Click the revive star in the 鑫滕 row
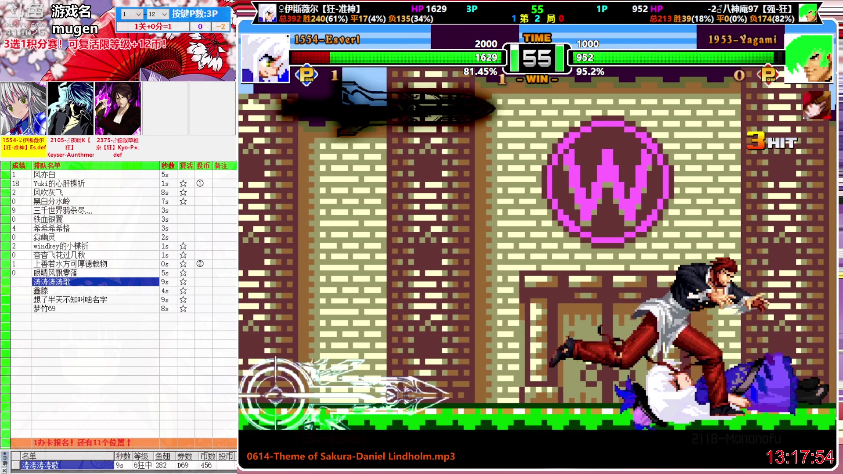The image size is (843, 474). click(x=183, y=291)
